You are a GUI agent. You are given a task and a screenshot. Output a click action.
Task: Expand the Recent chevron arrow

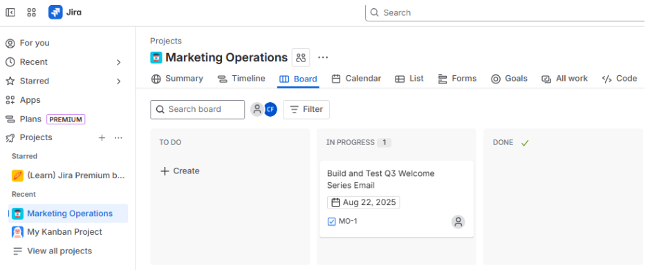tap(118, 62)
